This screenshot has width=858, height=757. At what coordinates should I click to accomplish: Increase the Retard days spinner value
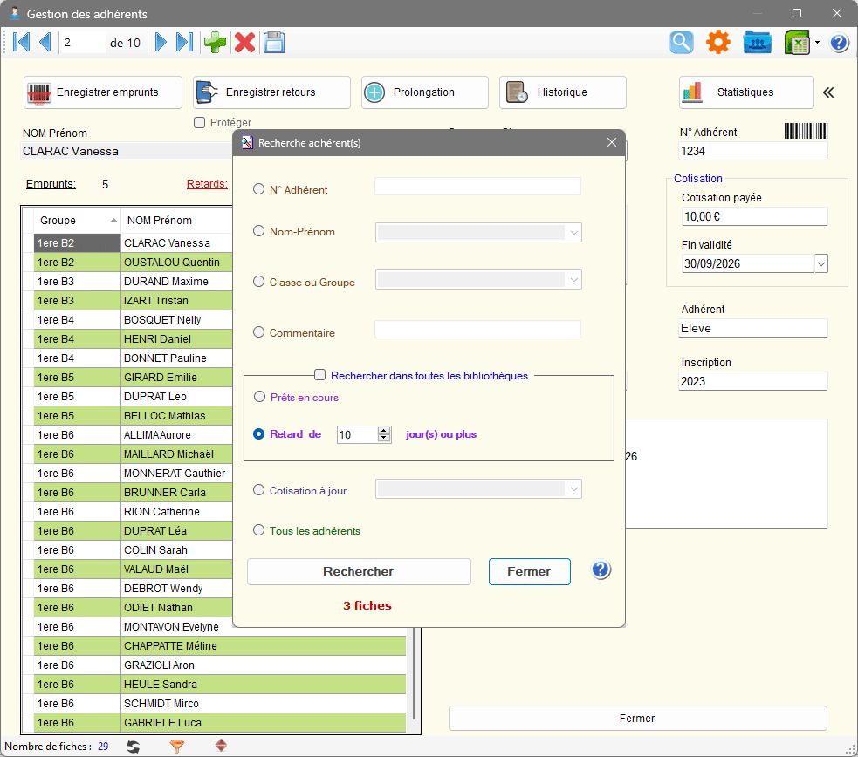pos(384,431)
